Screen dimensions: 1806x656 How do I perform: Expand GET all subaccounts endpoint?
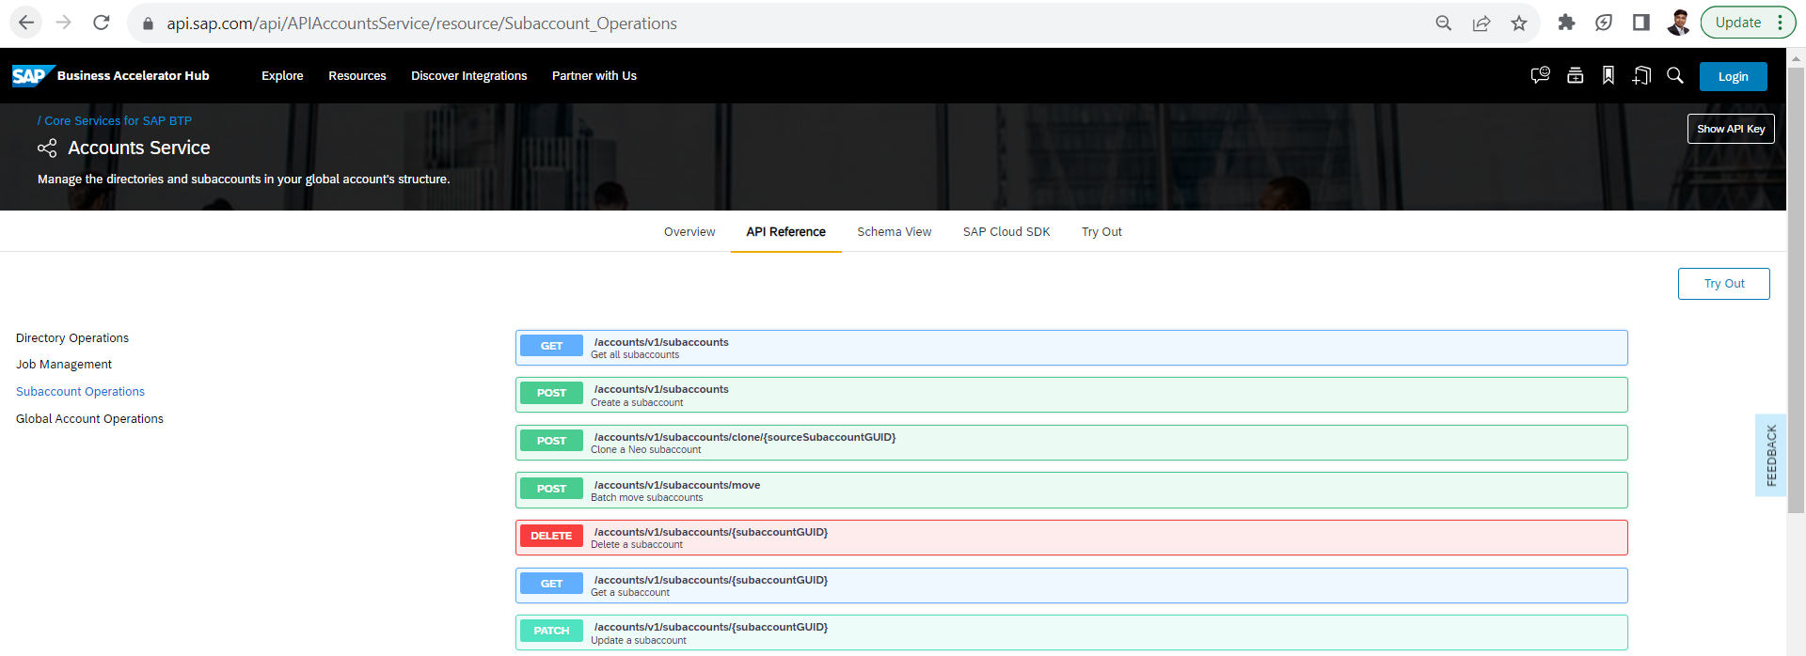coord(1070,348)
